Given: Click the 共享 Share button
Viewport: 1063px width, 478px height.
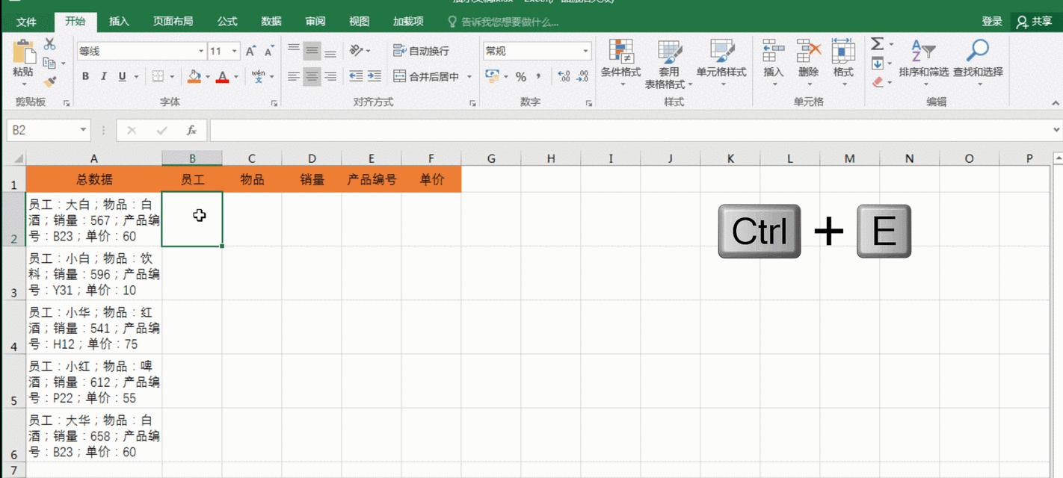Looking at the screenshot, I should (x=1034, y=22).
